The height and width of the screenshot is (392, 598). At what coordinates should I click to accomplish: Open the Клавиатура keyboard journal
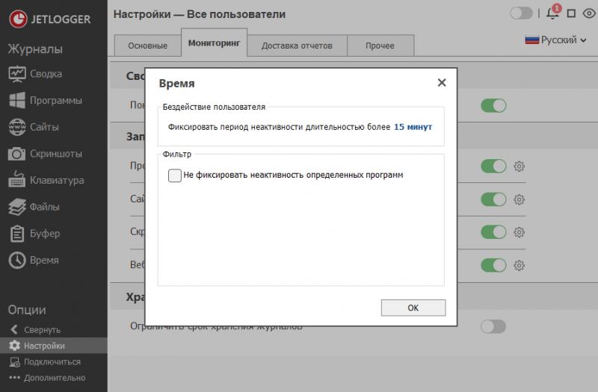(46, 180)
